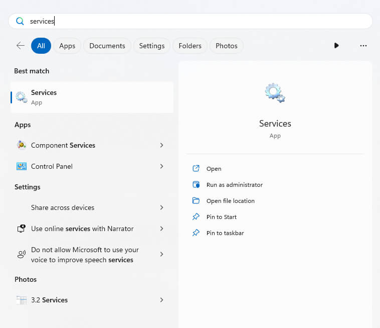Click the play icon beside filter tabs
Viewport: 380px width, 328px height.
tap(336, 46)
